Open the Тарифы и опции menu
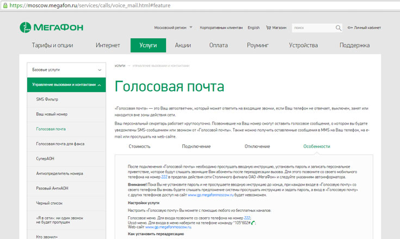The height and width of the screenshot is (239, 400). pos(52,45)
